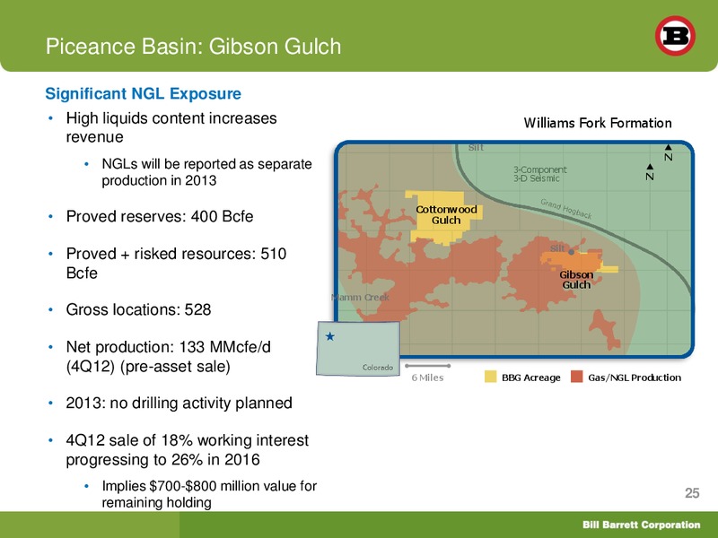Click the Bill Barrett B logo
Screen dimensions: 718x538
tap(675, 36)
